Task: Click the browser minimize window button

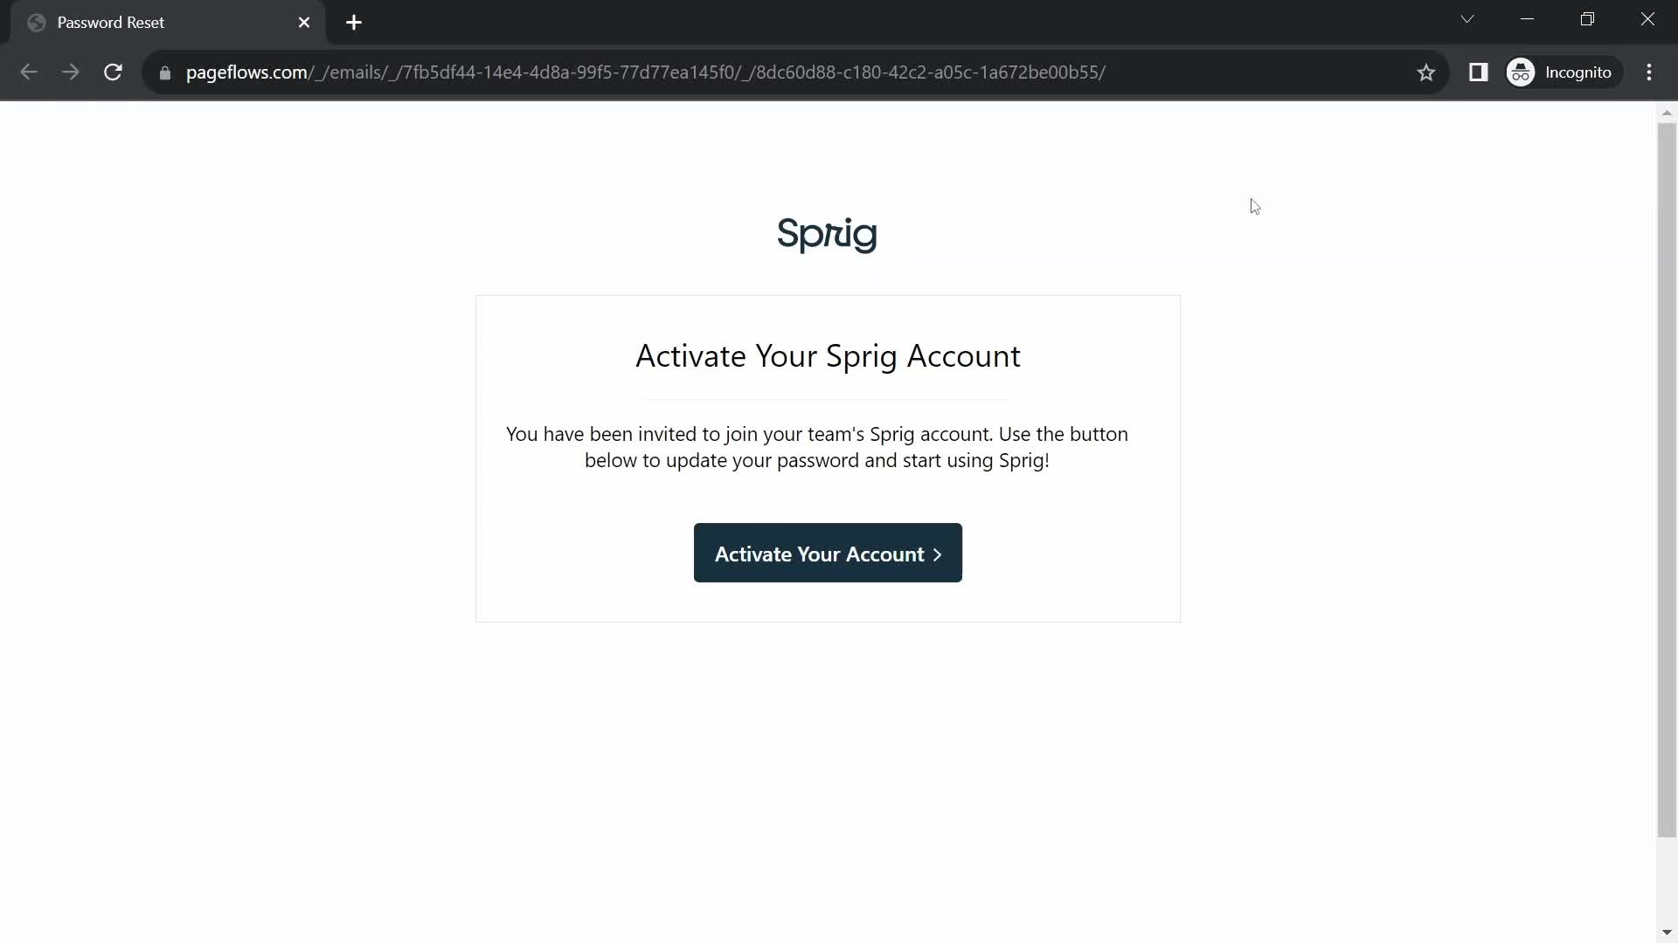Action: click(1527, 19)
